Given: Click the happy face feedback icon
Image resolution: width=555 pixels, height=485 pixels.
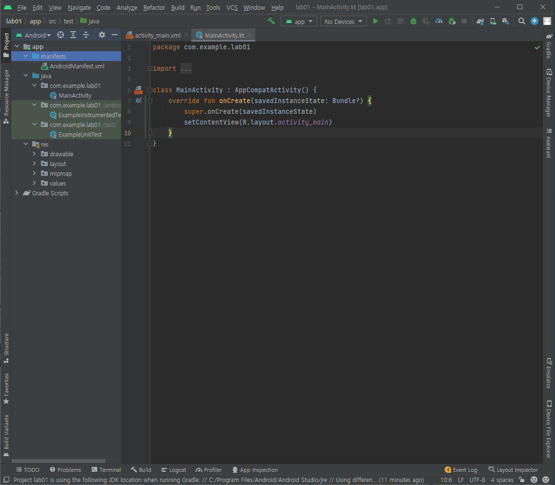Looking at the screenshot, I should pyautogui.click(x=534, y=480).
